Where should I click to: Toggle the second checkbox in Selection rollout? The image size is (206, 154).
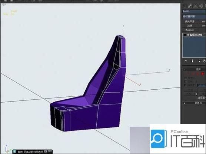coord(185,82)
